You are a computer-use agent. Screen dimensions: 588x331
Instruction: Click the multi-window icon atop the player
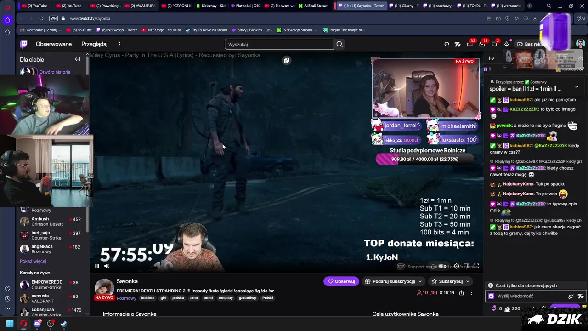[x=287, y=60]
